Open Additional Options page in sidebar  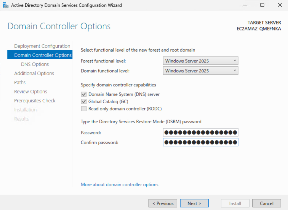coord(34,74)
